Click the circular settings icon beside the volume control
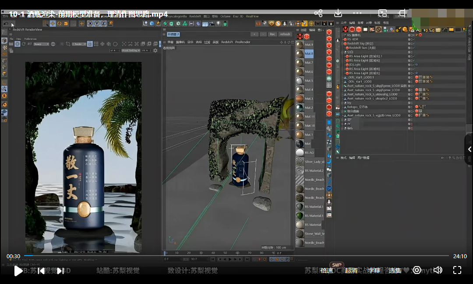The height and width of the screenshot is (284, 473). [417, 270]
